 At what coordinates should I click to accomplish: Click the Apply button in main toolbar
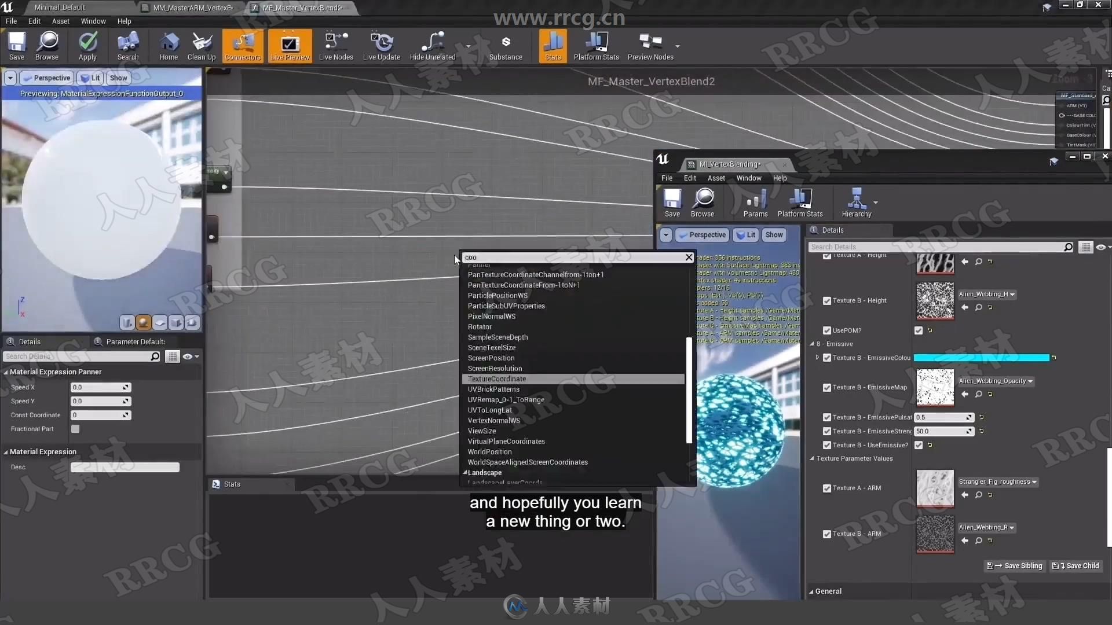(87, 47)
